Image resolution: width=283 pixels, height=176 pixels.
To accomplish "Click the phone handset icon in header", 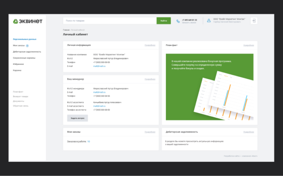I will pyautogui.click(x=178, y=21).
